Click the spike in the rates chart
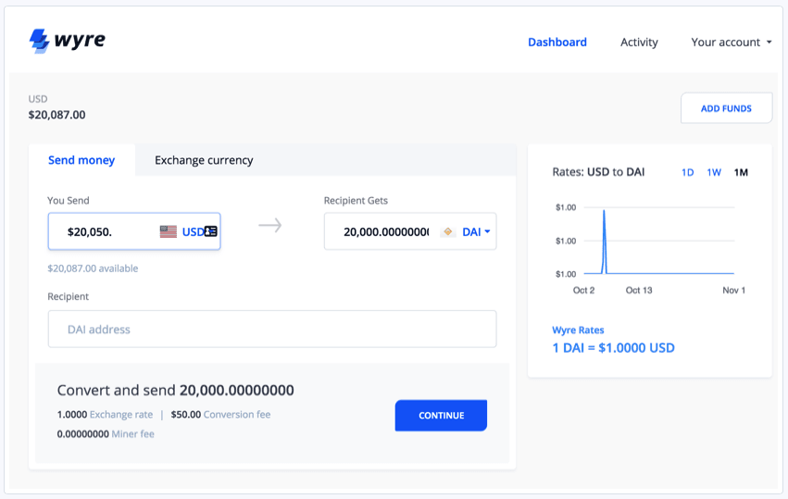The image size is (788, 499). 604,242
